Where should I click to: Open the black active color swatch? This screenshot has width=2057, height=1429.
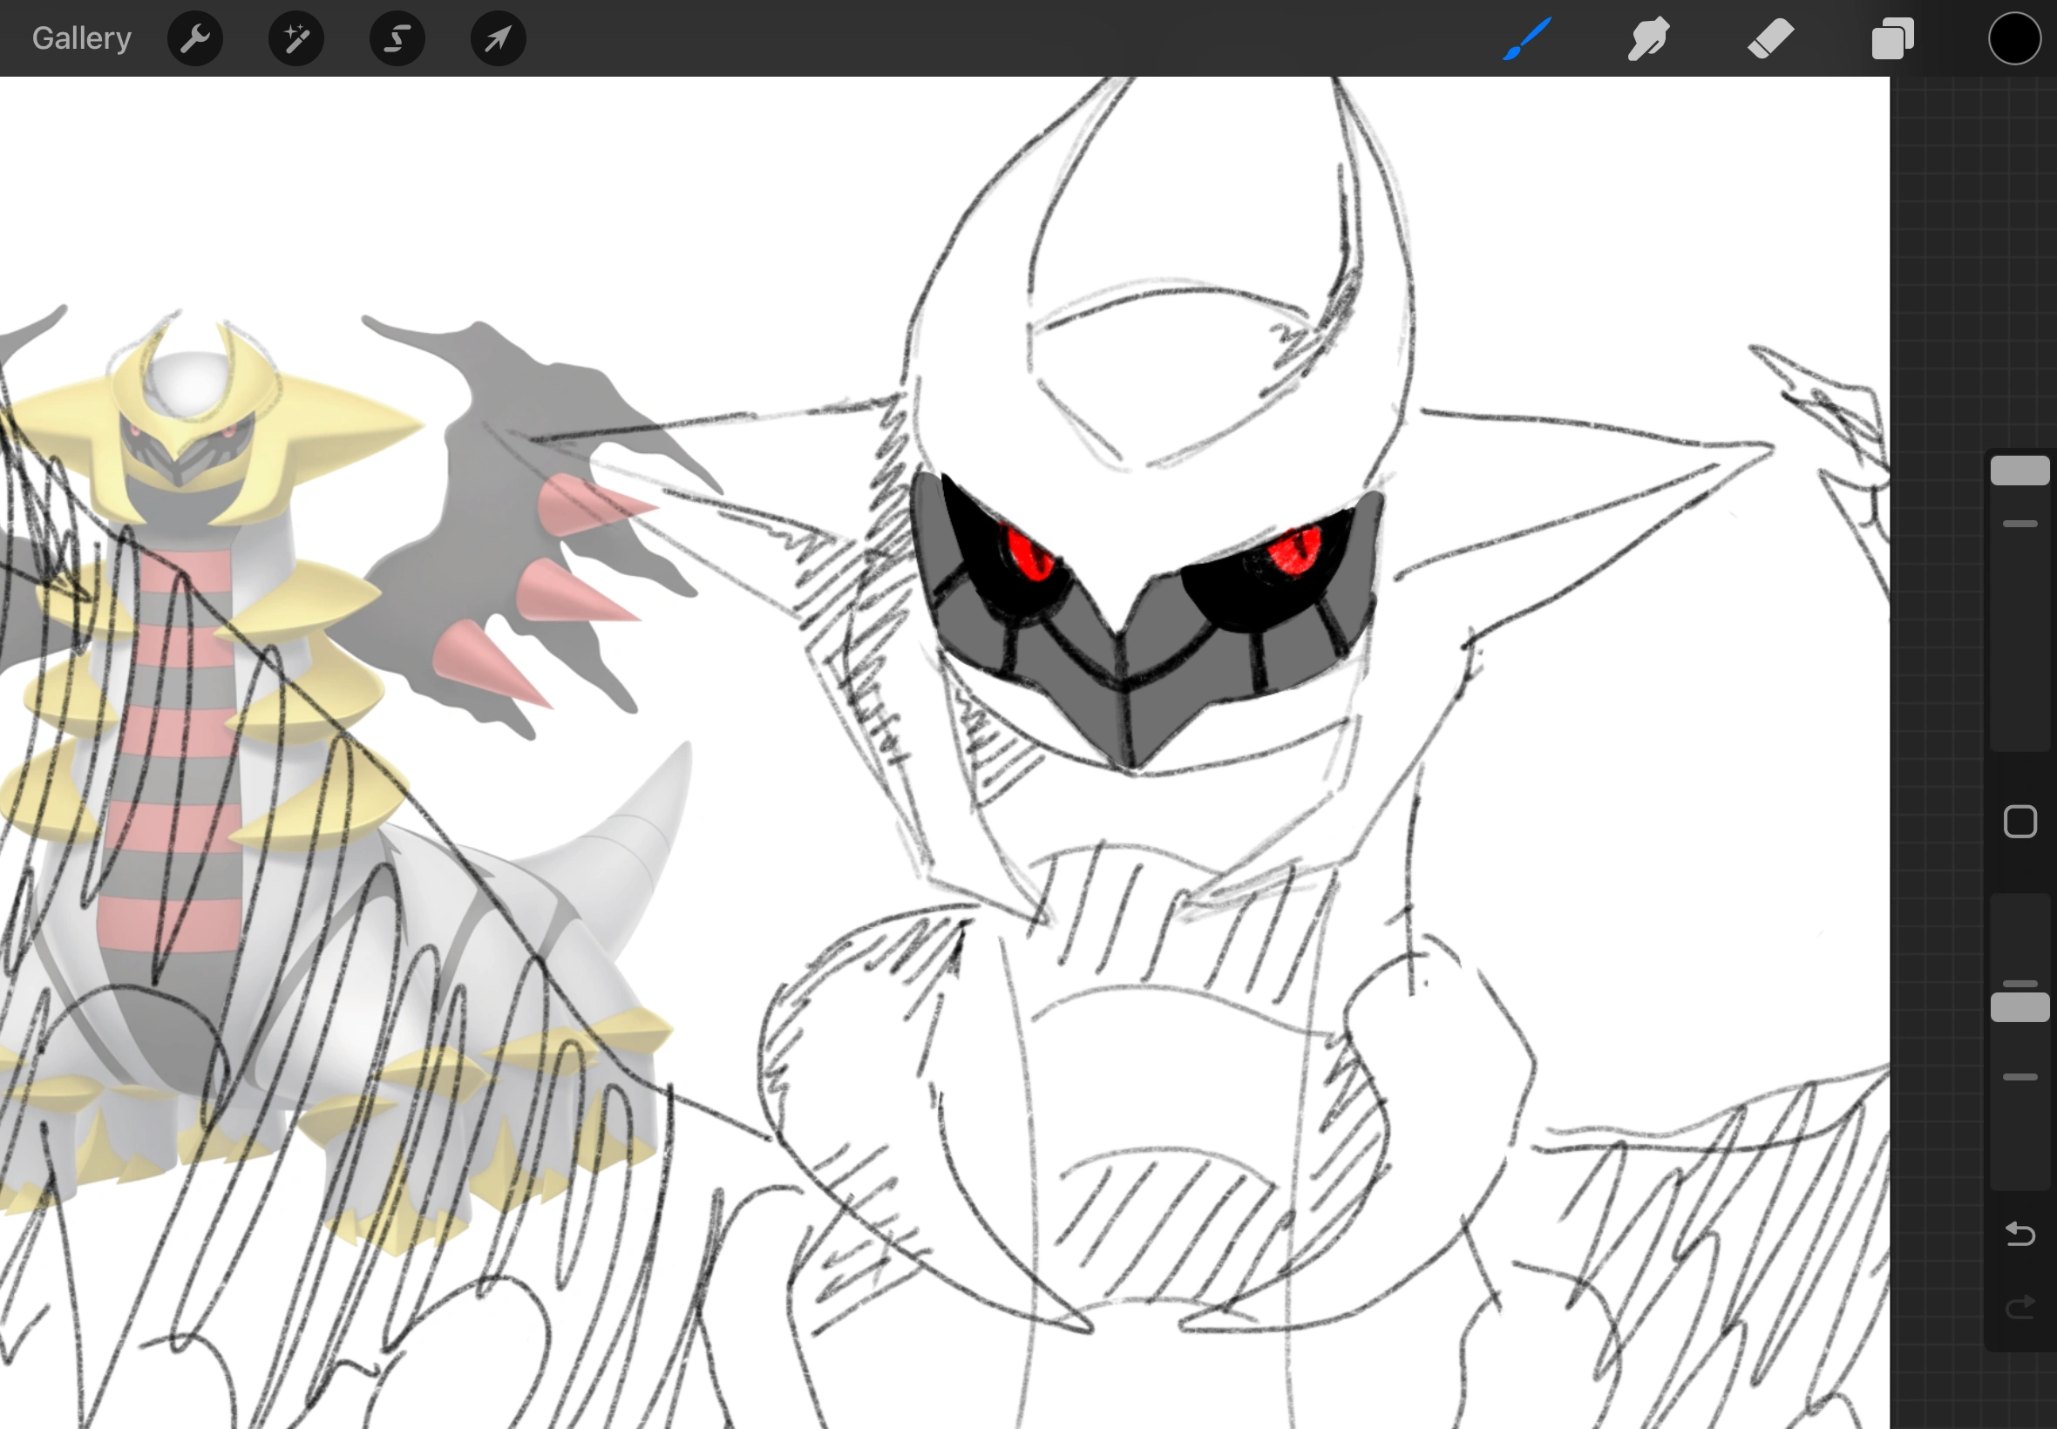pyautogui.click(x=2015, y=38)
